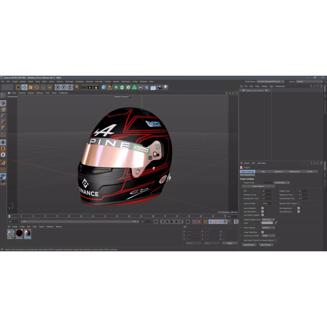Disable Use Animation

263,208
